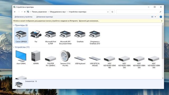Select the ADMIN computer icon
The width and height of the screenshot is (169, 95).
tap(36, 56)
